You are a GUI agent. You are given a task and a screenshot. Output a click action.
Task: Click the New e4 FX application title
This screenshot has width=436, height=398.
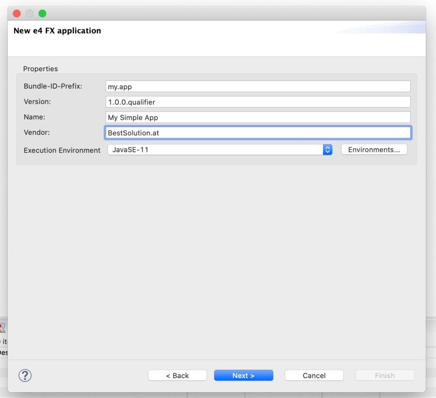point(57,31)
